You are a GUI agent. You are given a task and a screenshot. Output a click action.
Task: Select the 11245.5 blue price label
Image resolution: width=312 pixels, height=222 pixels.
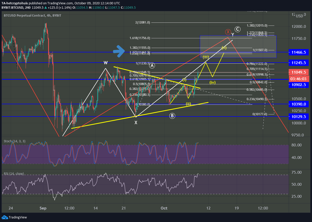point(299,63)
